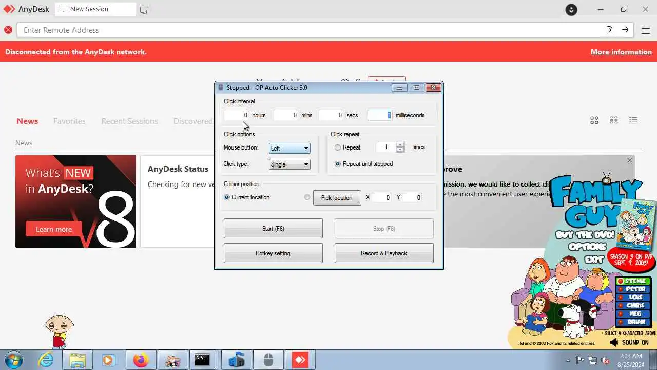Screen dimensions: 657x370
Task: Click the secs interval field
Action: point(331,115)
